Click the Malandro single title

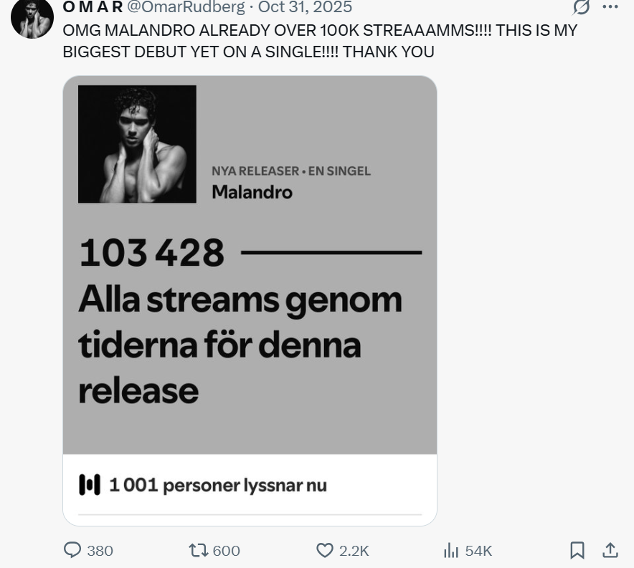tap(252, 192)
